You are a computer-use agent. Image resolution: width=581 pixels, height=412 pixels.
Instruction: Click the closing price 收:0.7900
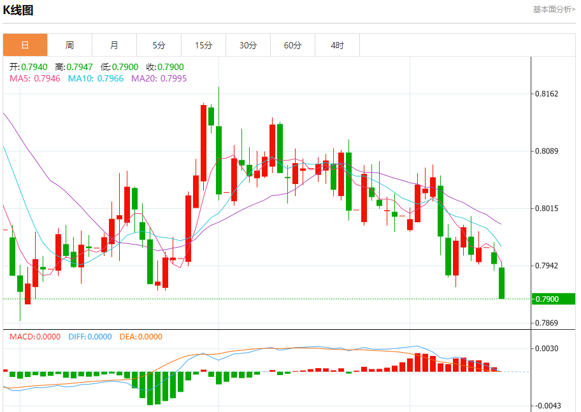[165, 67]
